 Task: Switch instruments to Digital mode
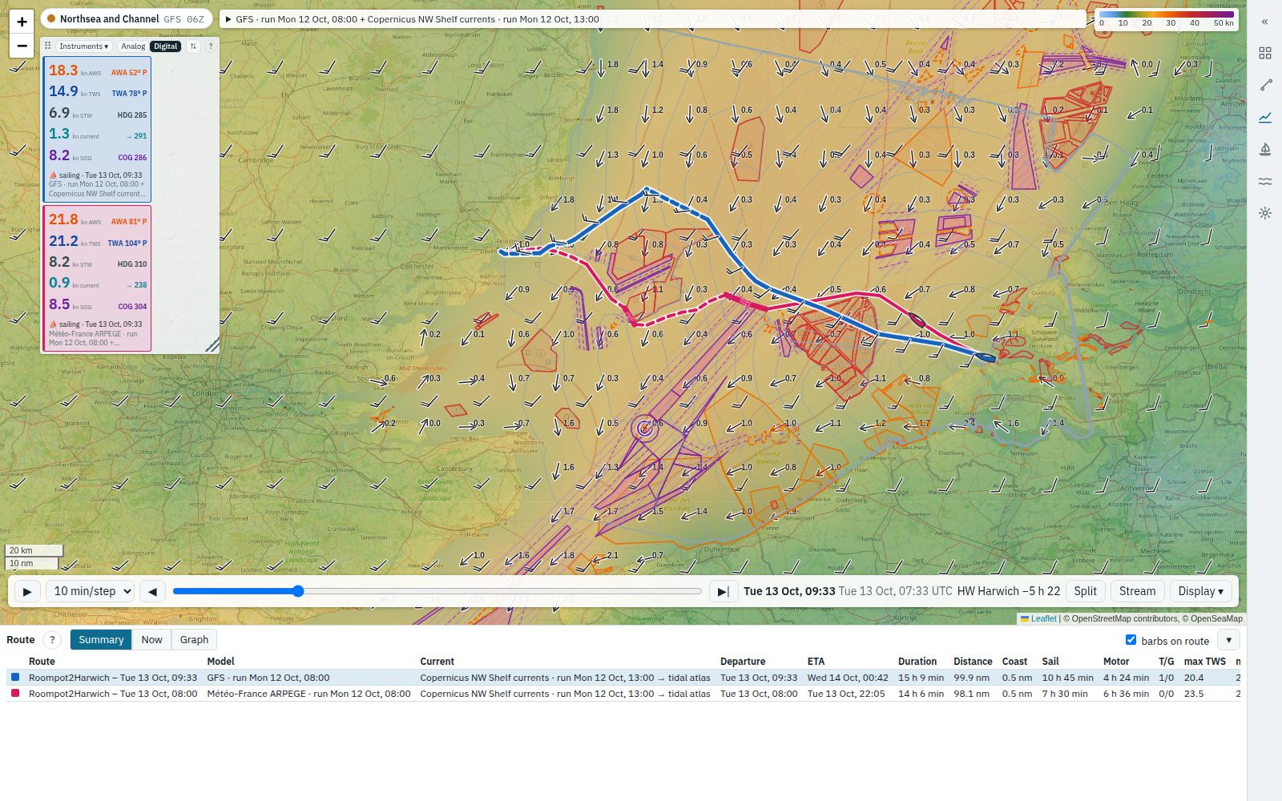click(166, 46)
